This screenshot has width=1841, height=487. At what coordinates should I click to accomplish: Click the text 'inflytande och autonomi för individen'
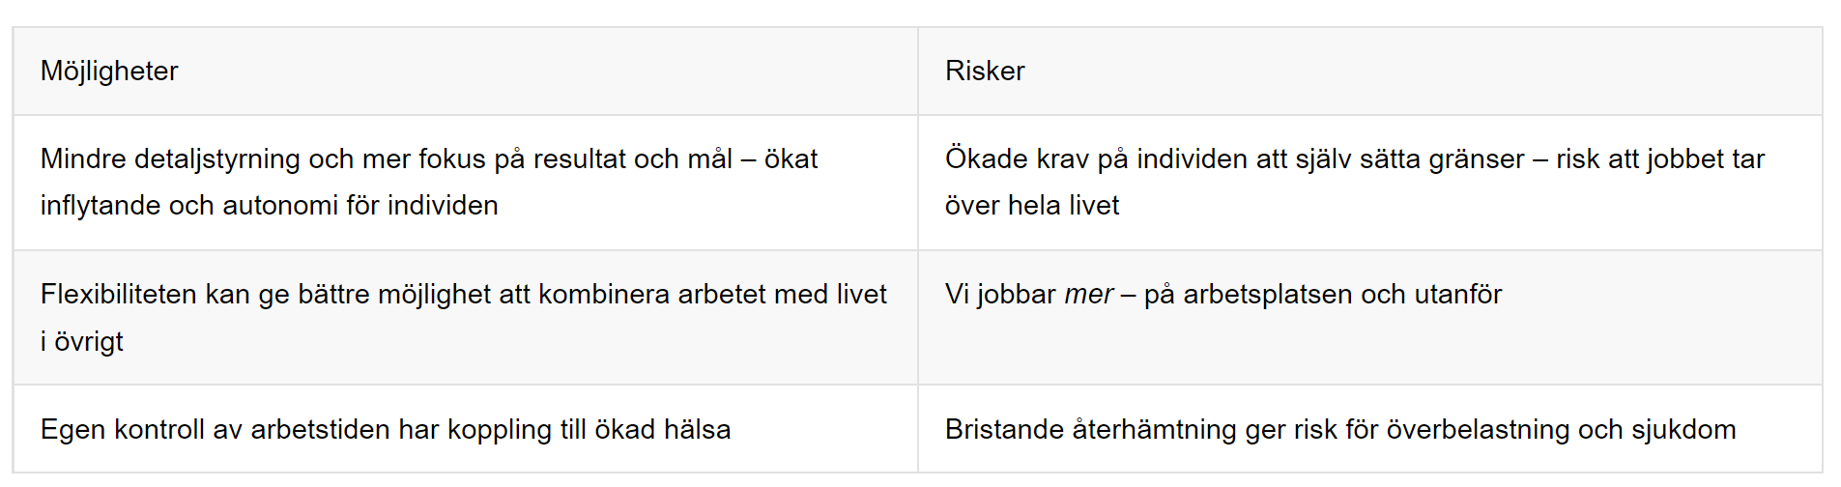(270, 206)
